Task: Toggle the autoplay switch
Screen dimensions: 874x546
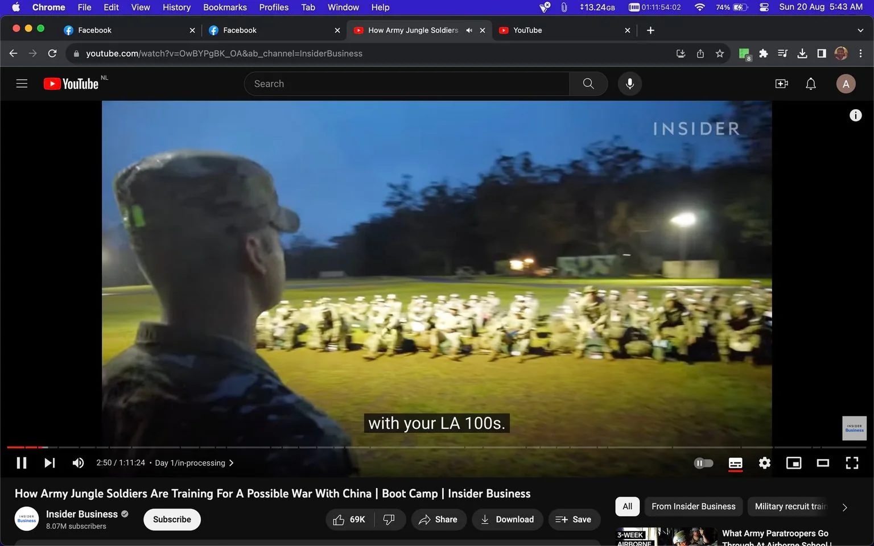Action: click(704, 463)
